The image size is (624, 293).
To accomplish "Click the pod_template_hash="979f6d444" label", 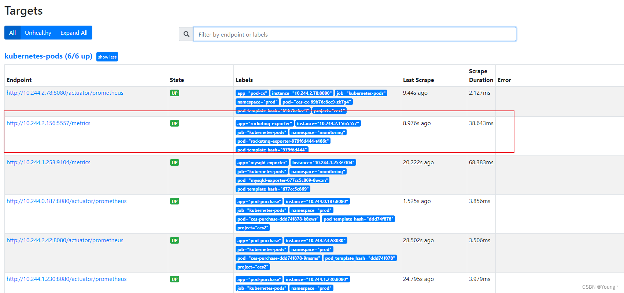I will 272,150.
